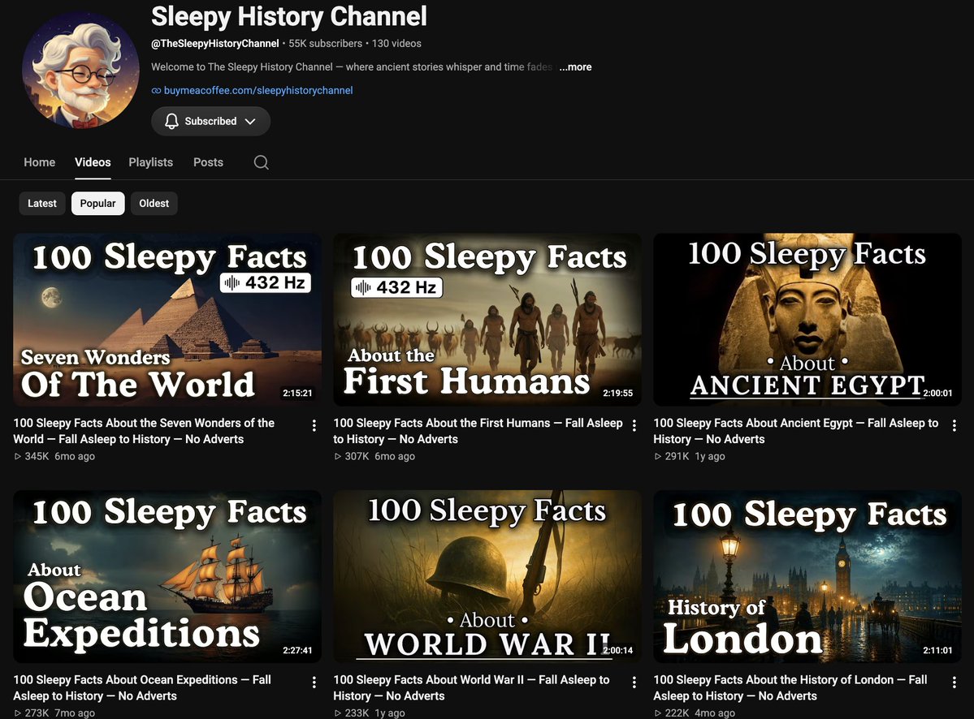This screenshot has height=719, width=974.
Task: Click the @TheSleepyHistoryChannel handle
Action: click(215, 44)
